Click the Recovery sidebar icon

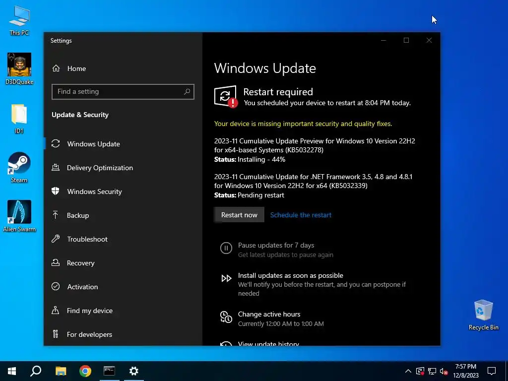click(x=56, y=262)
